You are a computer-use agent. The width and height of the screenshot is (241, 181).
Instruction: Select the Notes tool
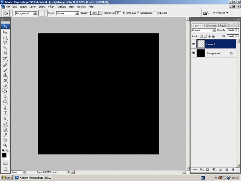5,130
